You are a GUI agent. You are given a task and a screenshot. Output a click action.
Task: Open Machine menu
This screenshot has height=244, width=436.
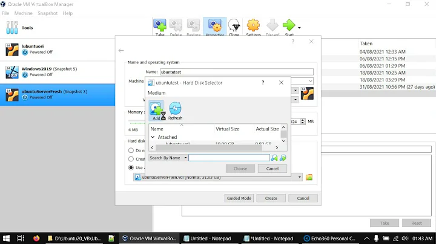[x=24, y=13]
